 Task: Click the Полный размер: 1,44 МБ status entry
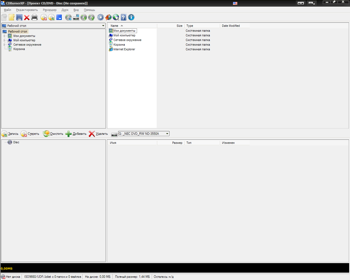pos(133,277)
